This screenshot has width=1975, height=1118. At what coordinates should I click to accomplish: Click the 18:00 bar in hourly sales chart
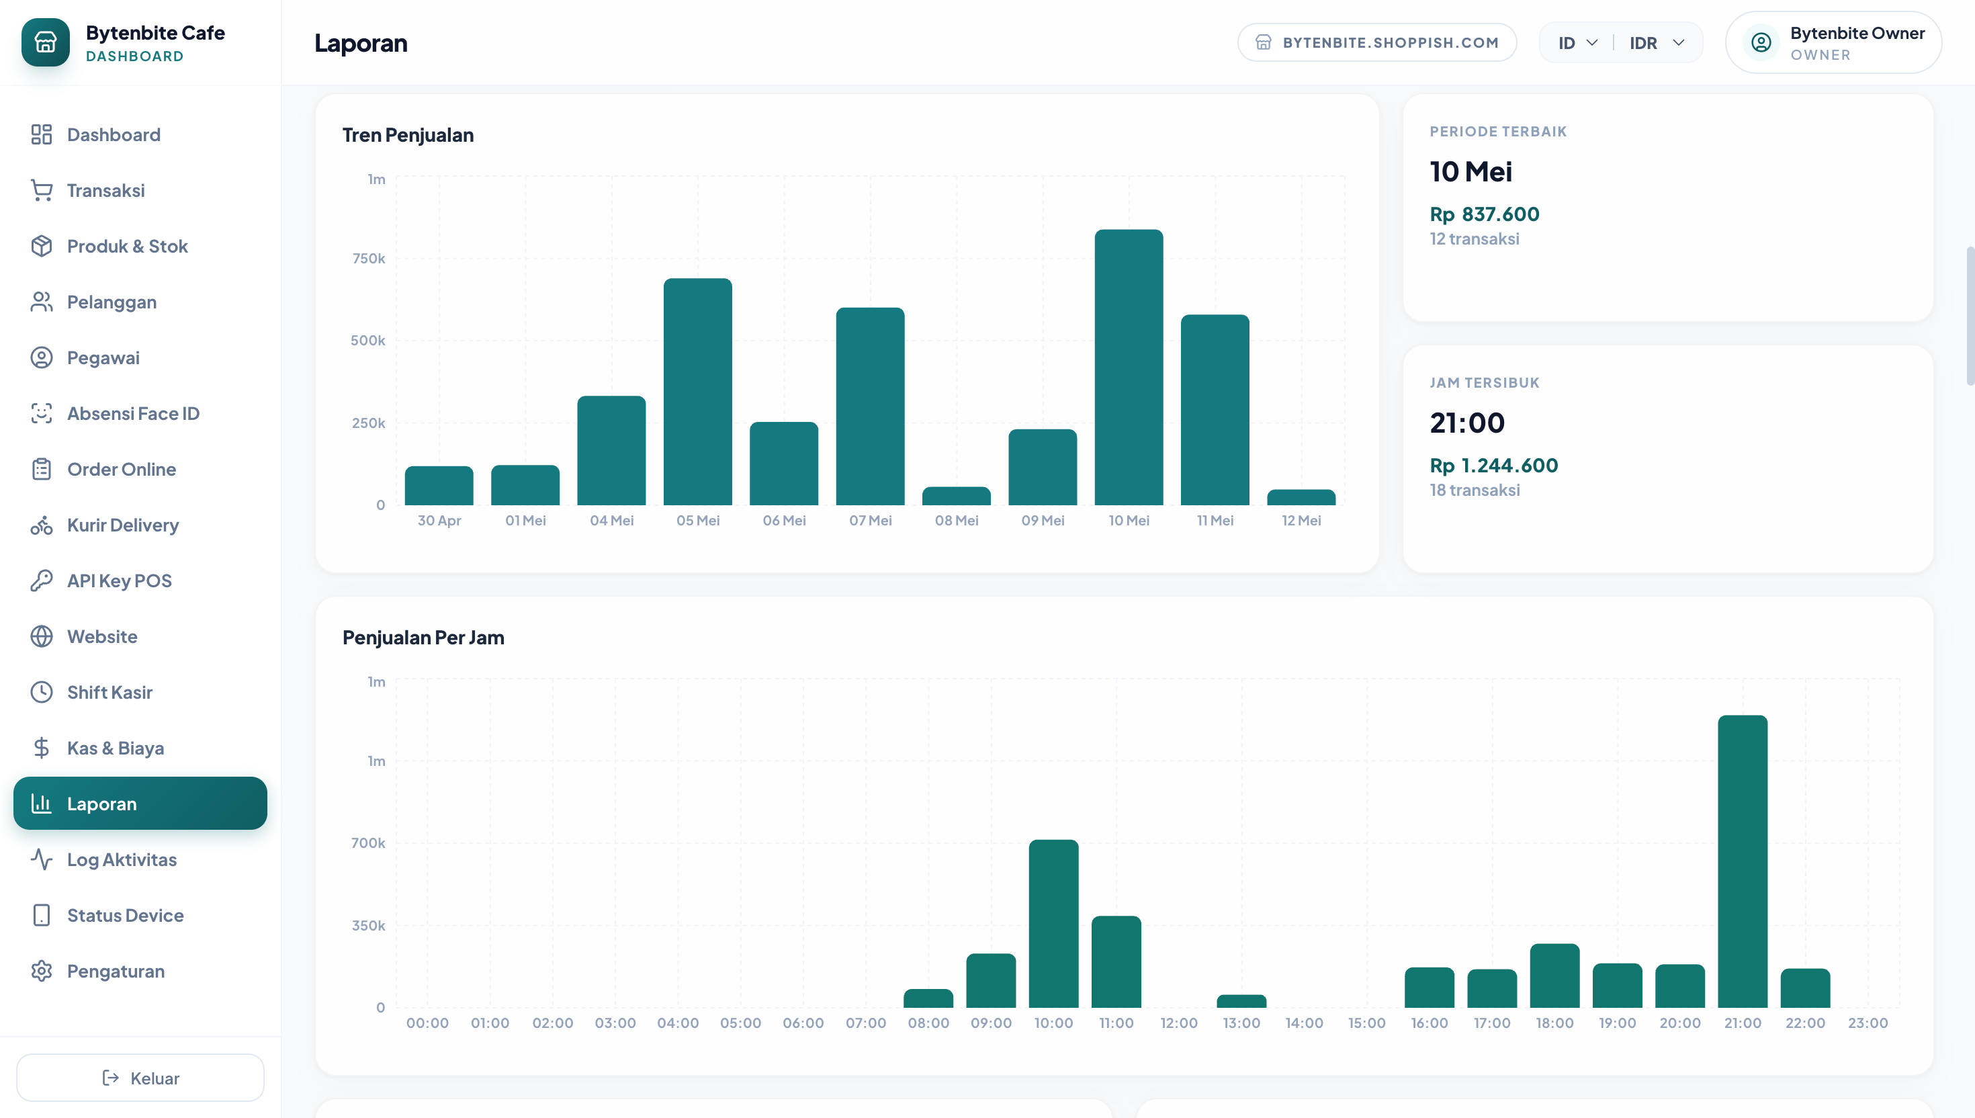click(x=1554, y=975)
